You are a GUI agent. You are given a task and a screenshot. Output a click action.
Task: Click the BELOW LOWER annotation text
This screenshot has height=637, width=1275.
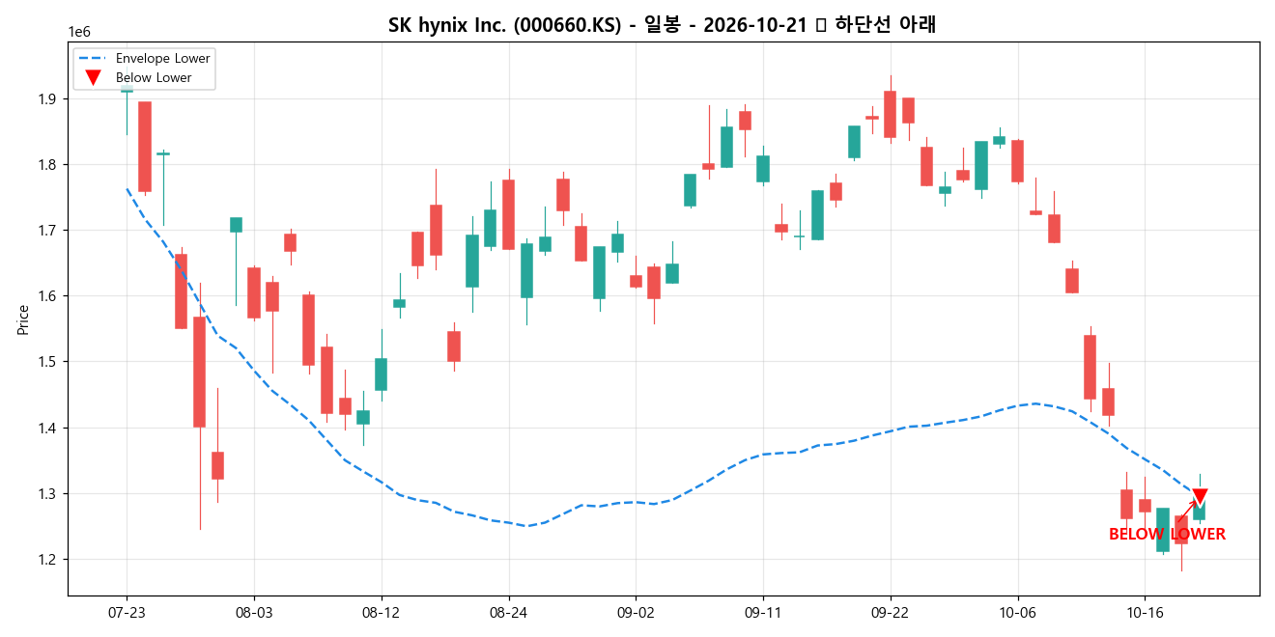pyautogui.click(x=1167, y=535)
